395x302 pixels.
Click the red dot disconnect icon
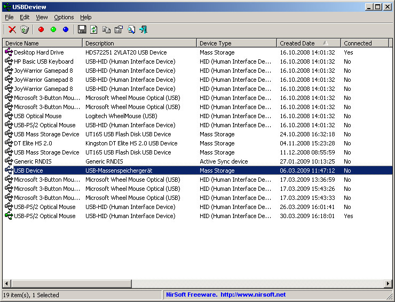(41, 29)
